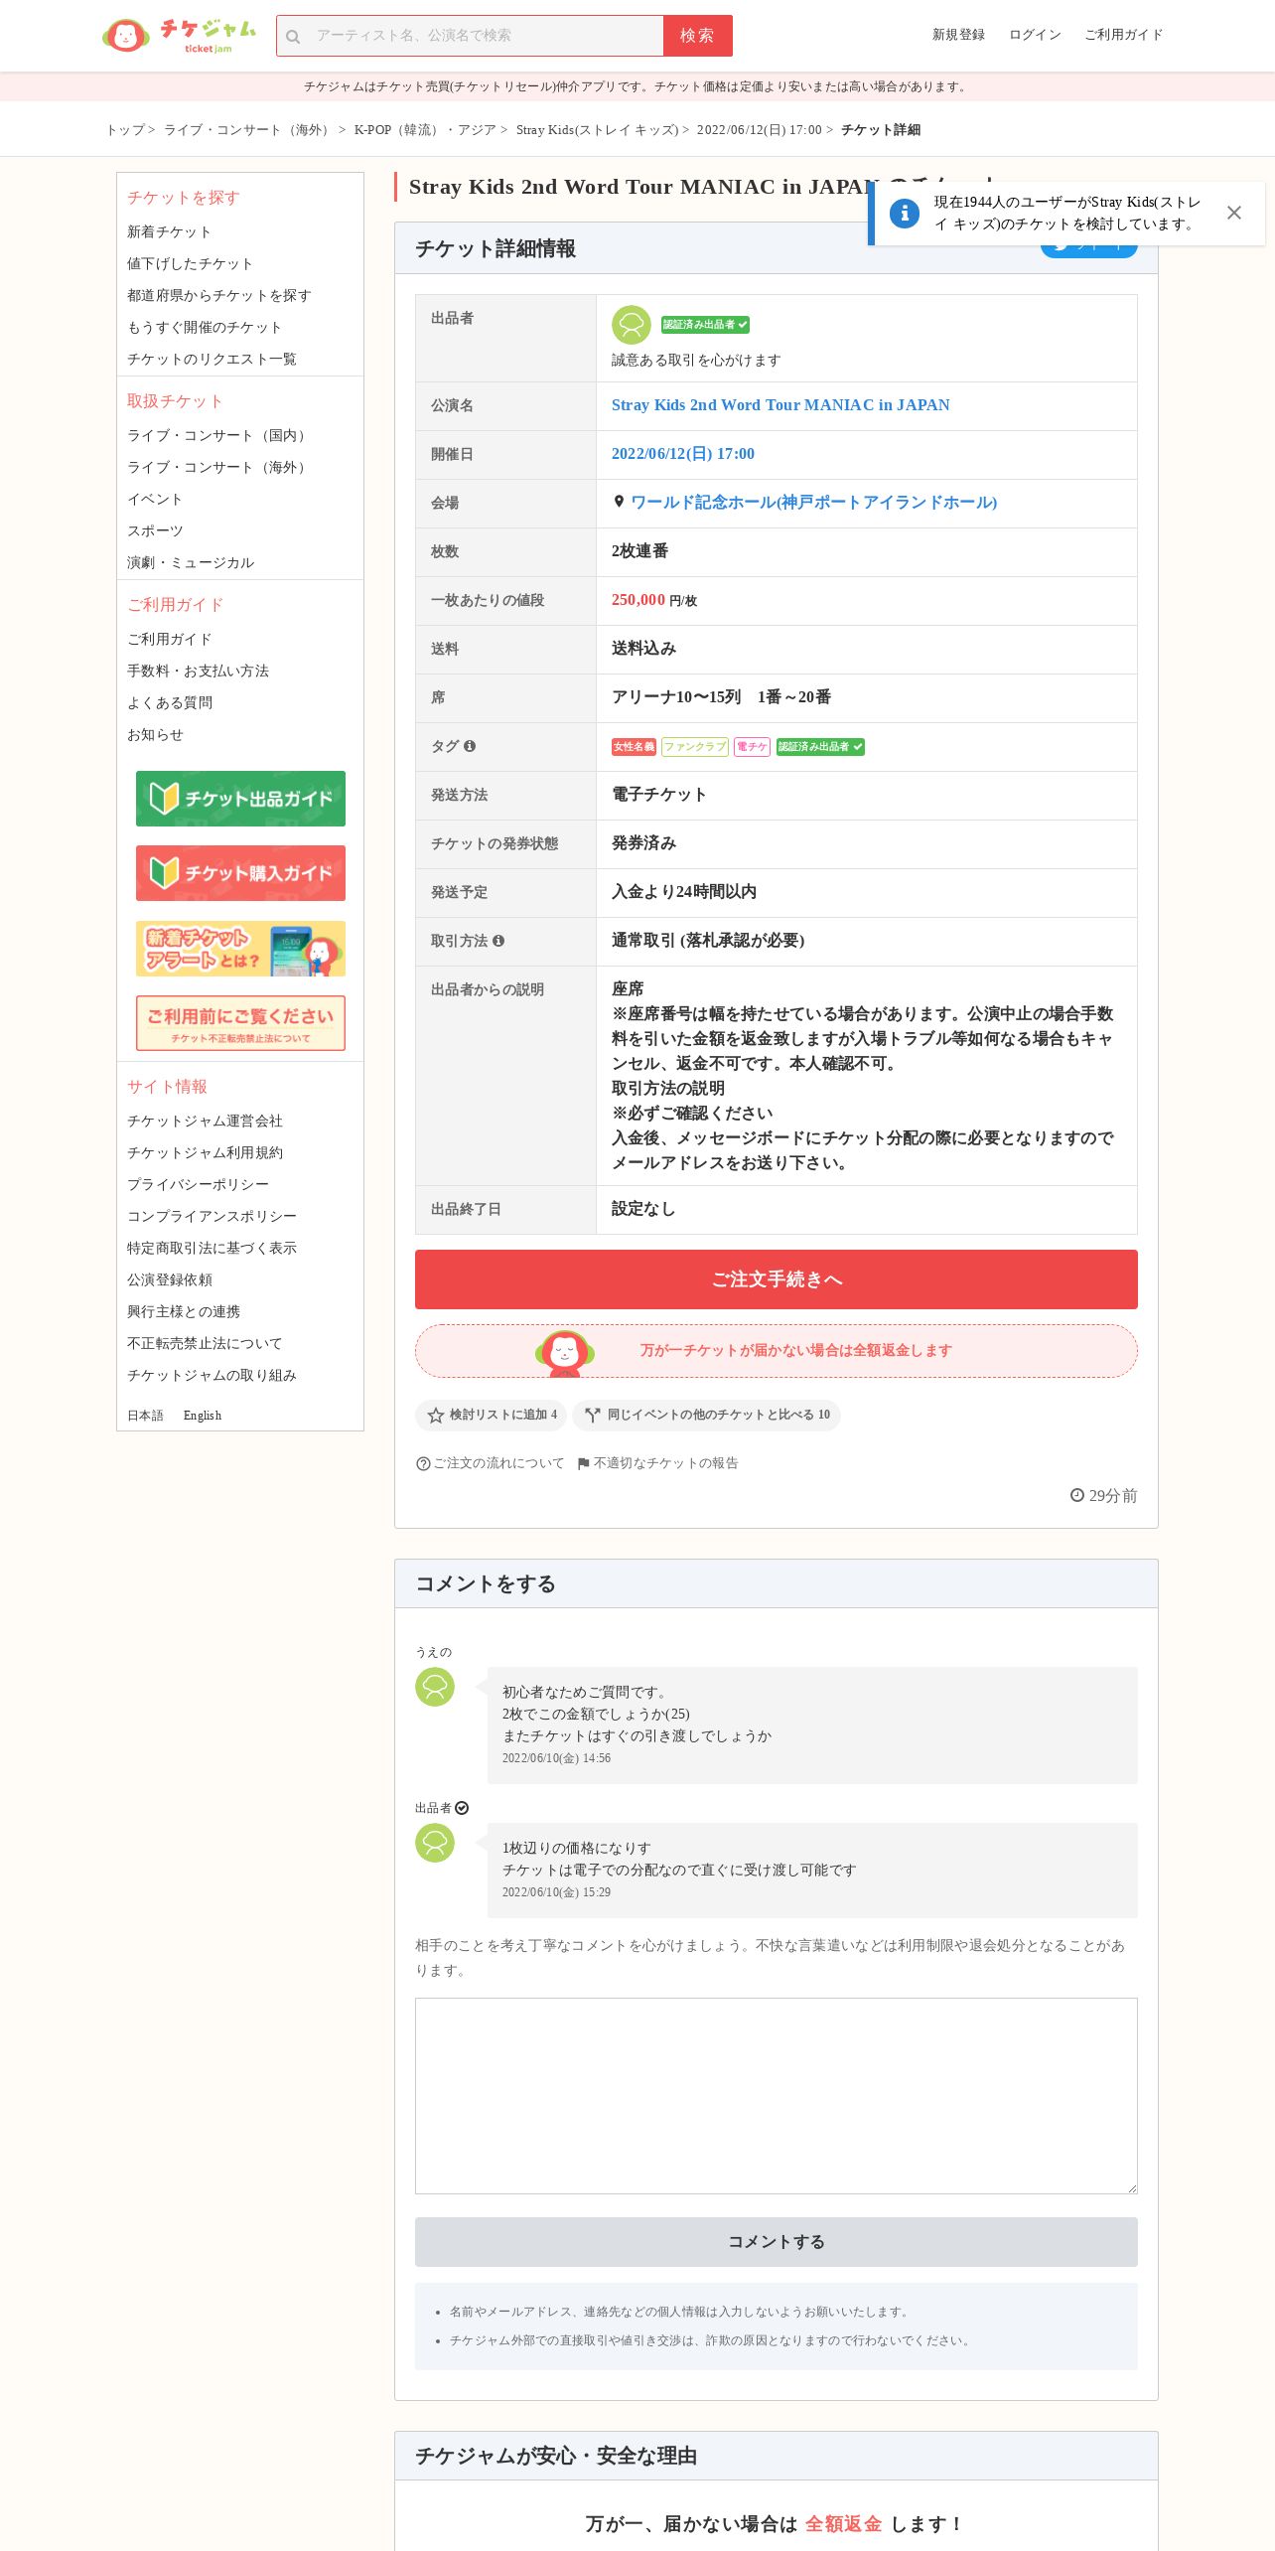Open ご利用前にご覧ください banner
Screen dimensions: 1275x2551
[x=240, y=1023]
